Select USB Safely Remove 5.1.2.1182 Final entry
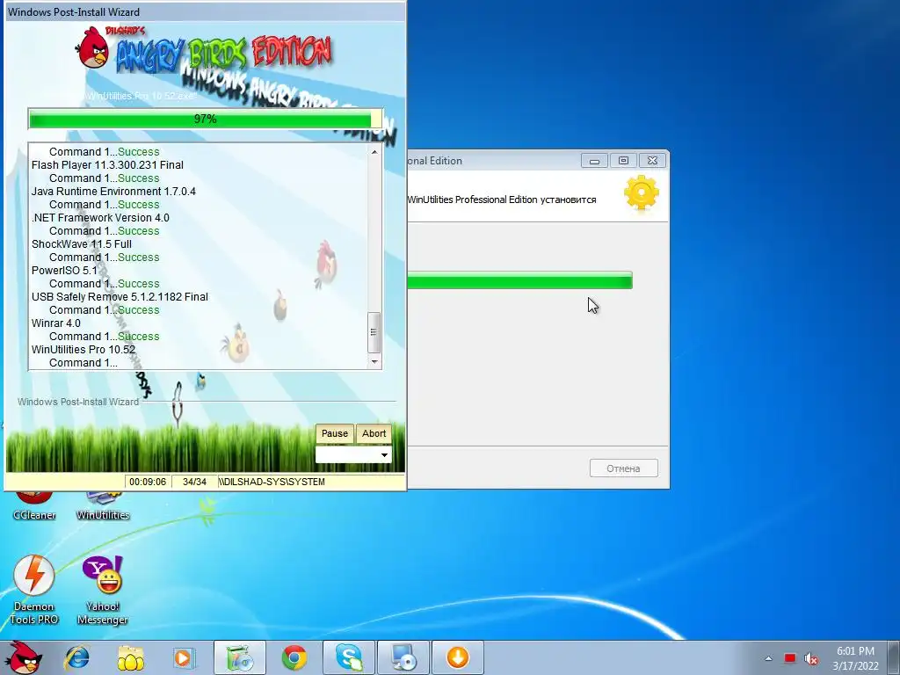 click(120, 297)
